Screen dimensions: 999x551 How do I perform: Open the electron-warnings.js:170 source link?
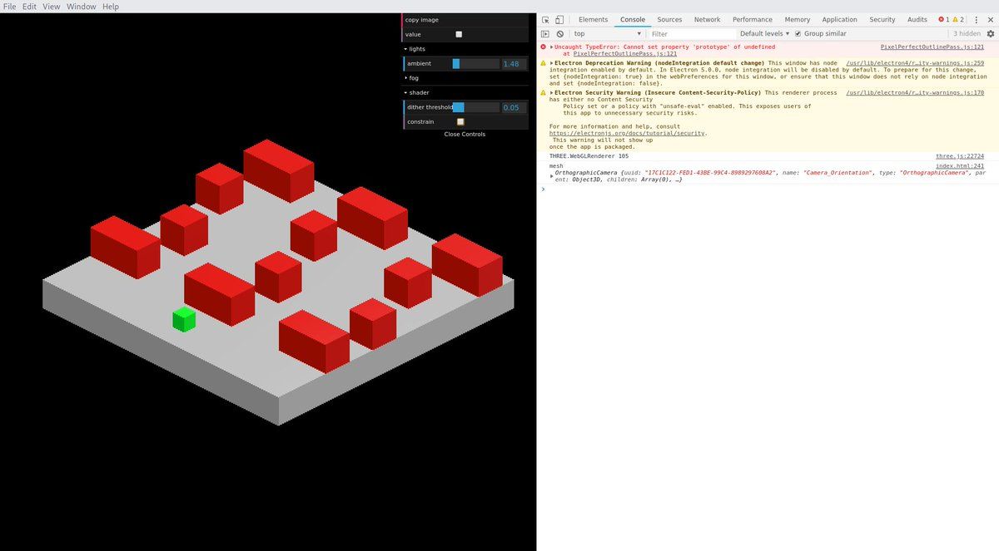click(x=915, y=93)
